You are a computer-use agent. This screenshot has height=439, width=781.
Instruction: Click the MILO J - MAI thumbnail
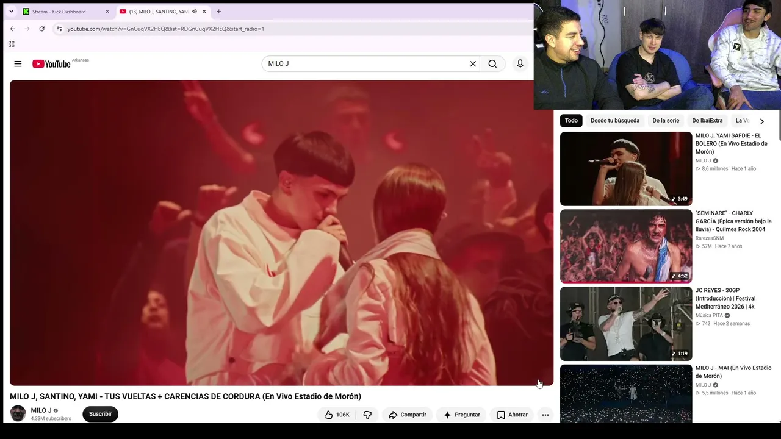626,394
